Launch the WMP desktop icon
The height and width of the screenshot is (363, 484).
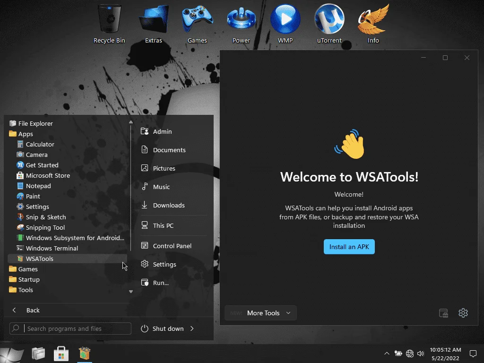285,24
